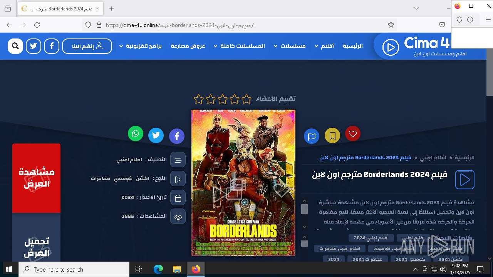Close the Borderlands 2024 tab
The width and height of the screenshot is (493, 277).
[x=97, y=8]
